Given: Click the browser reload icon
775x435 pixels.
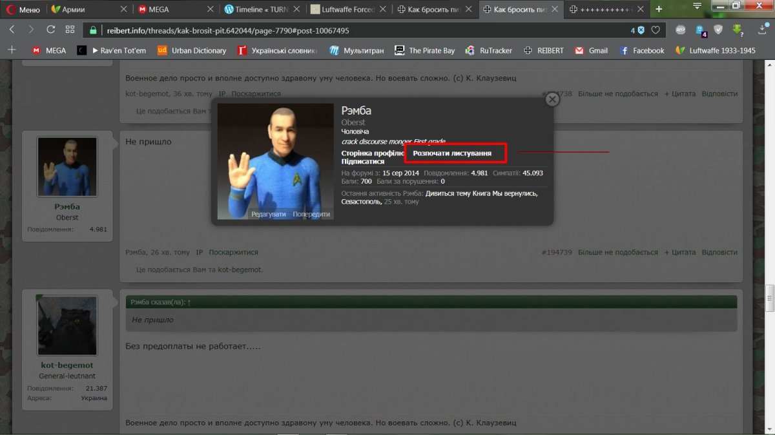Looking at the screenshot, I should [50, 30].
